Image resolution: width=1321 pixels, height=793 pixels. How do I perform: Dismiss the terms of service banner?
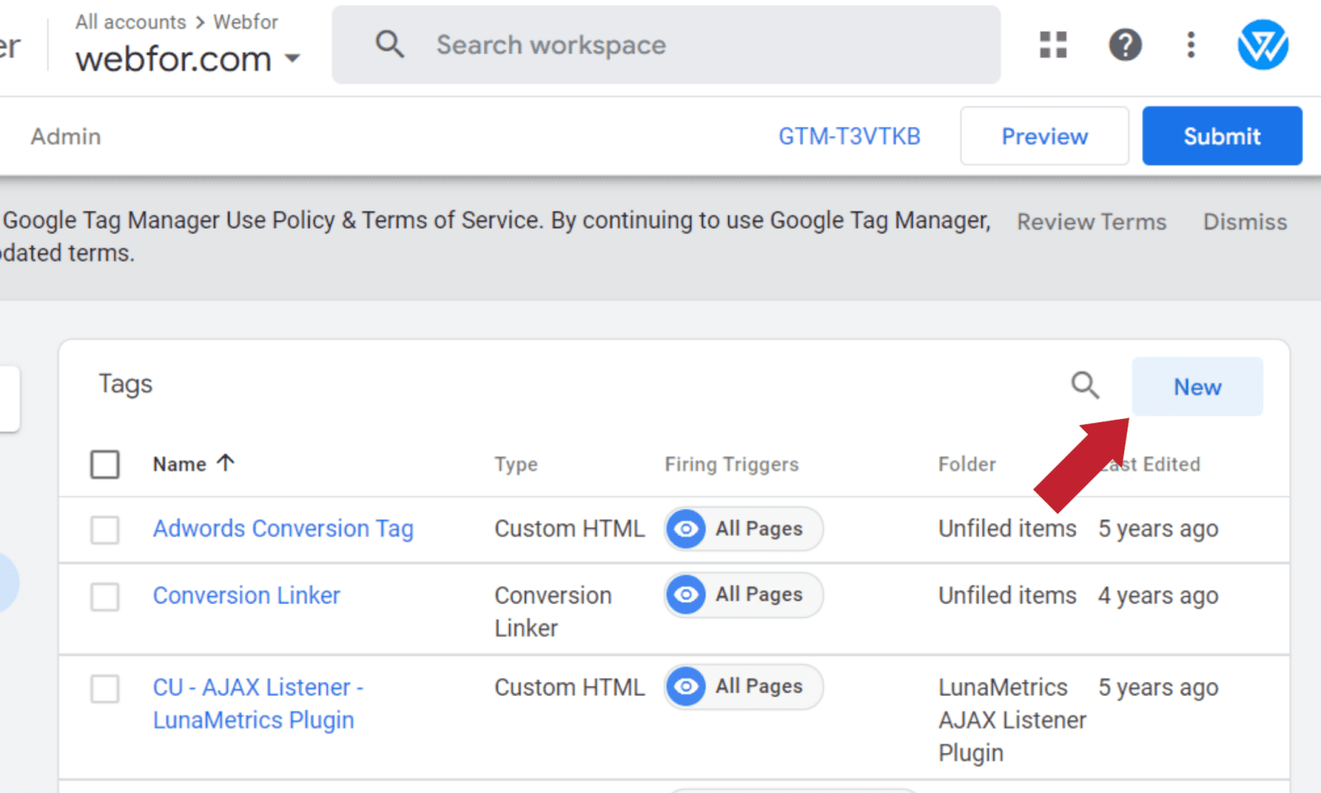(x=1244, y=222)
